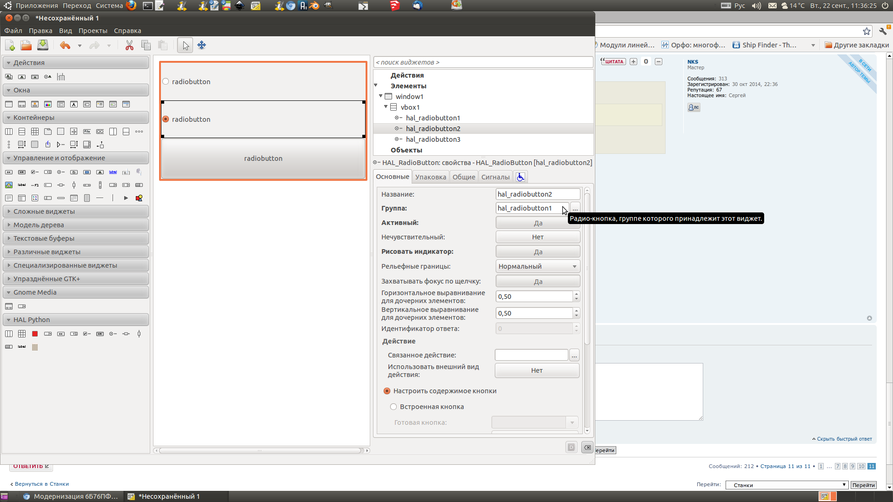Click the New document toolbar icon

10,45
